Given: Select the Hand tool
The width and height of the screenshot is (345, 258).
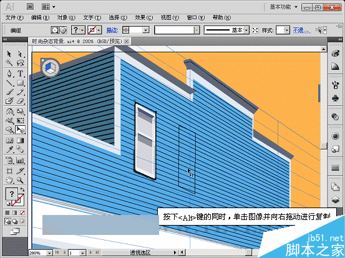Looking at the screenshot, I should click(9, 180).
